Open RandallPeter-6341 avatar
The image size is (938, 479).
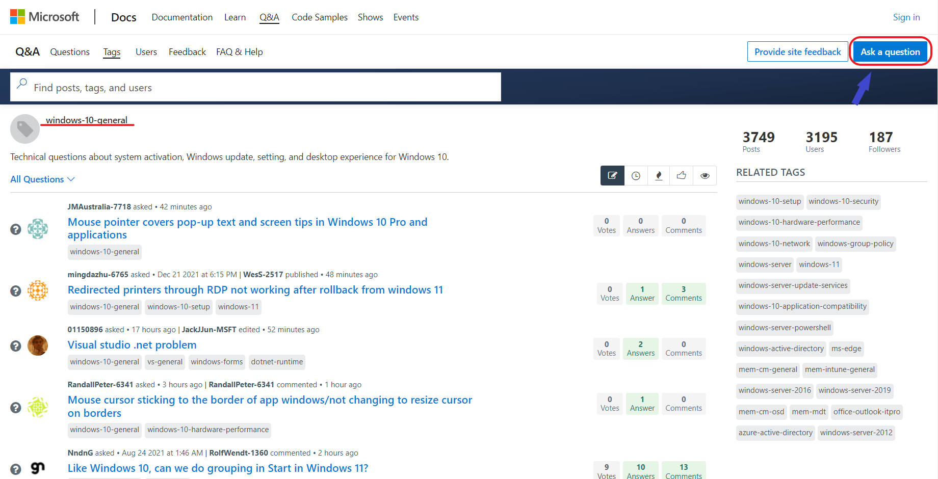pos(38,407)
